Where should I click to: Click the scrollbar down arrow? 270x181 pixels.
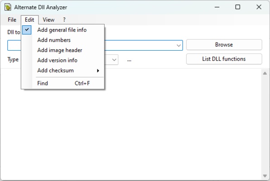click(265, 176)
